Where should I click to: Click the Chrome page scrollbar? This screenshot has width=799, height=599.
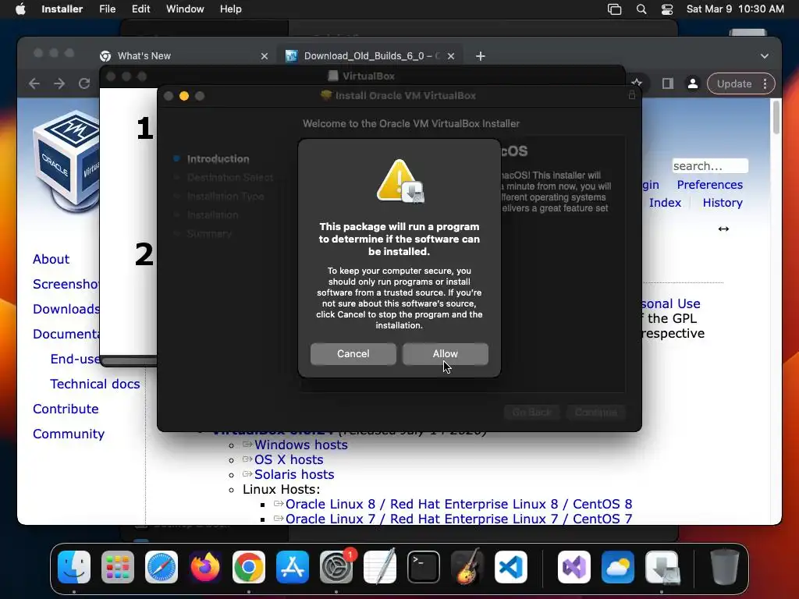(x=776, y=117)
